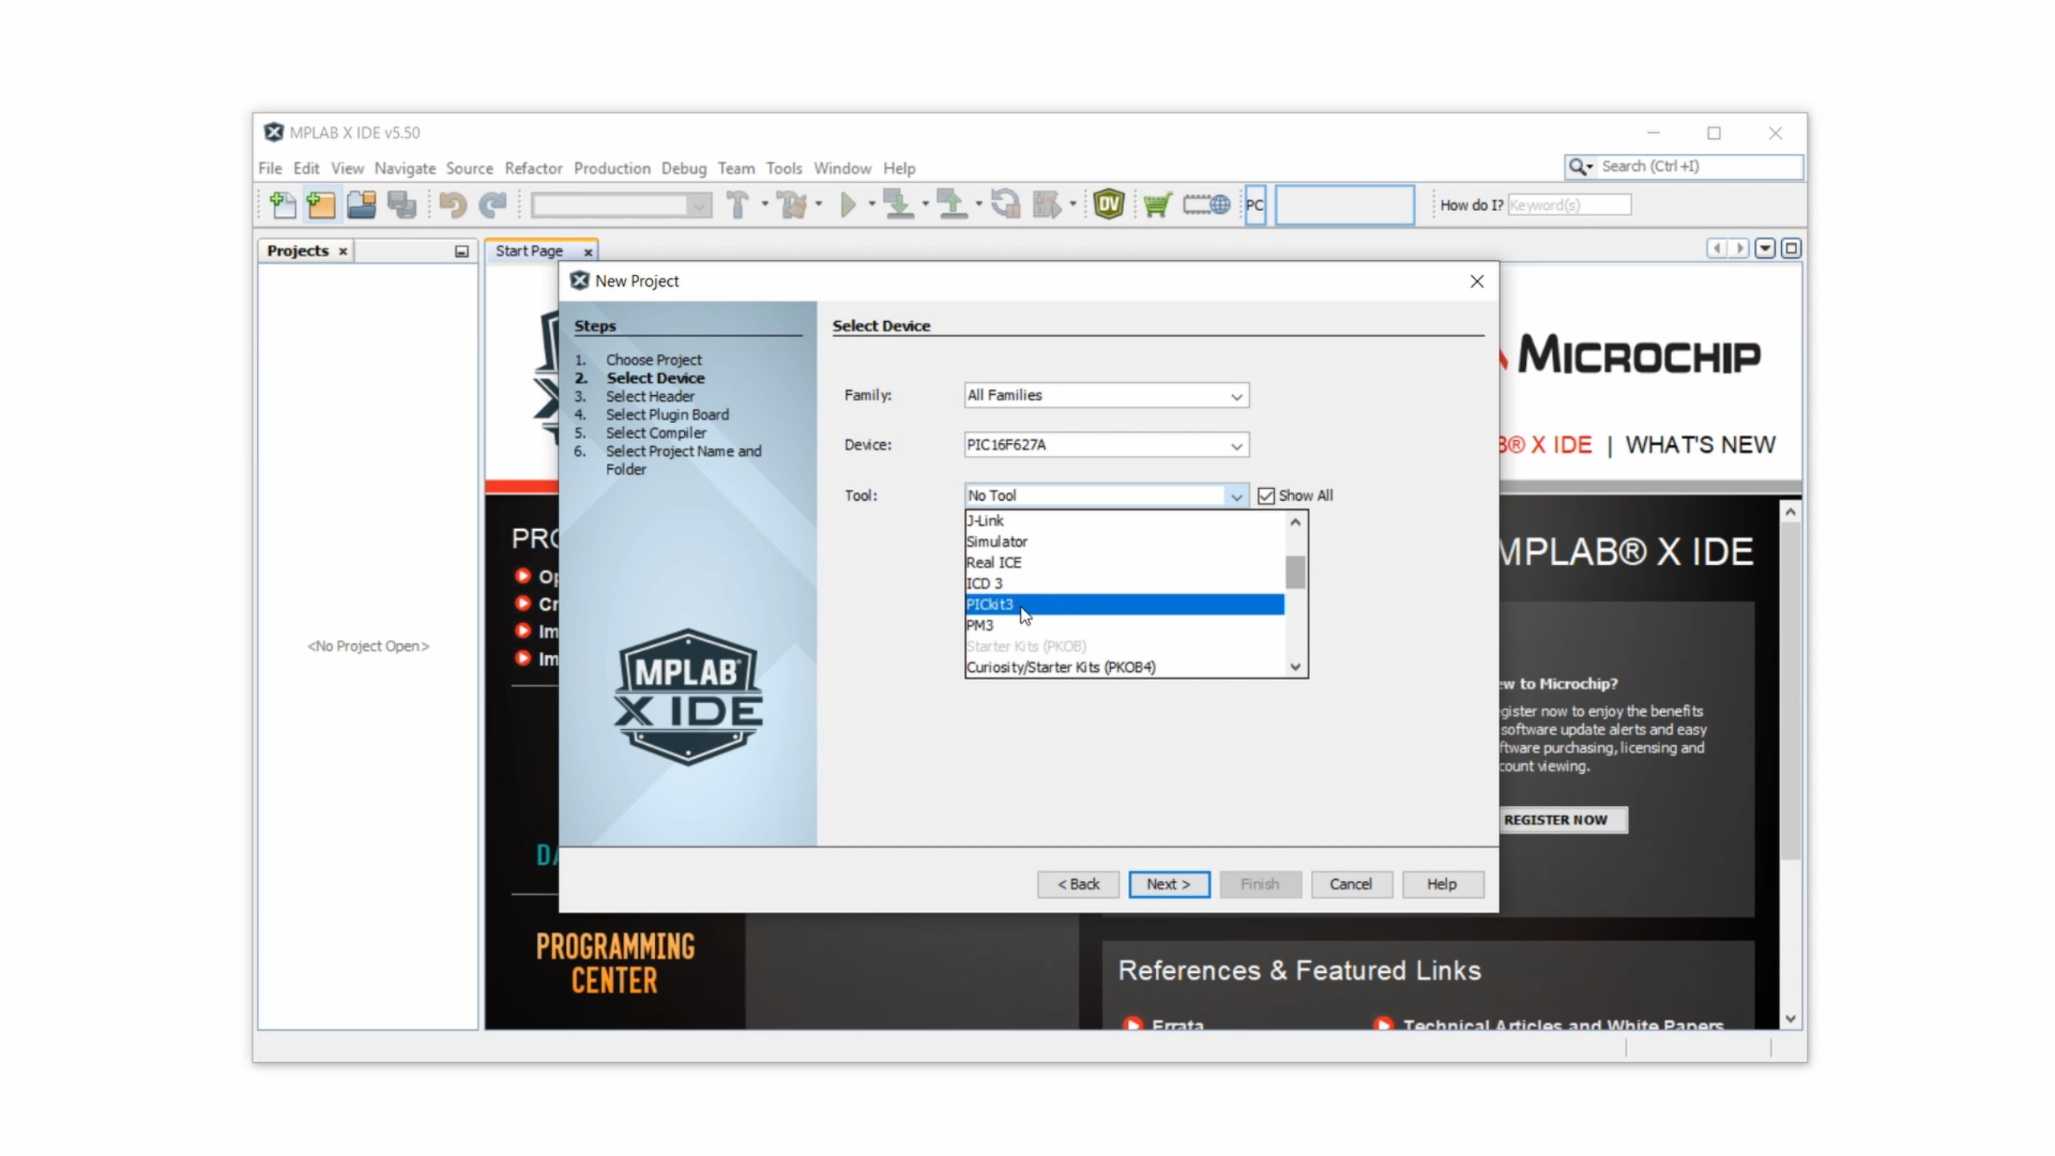
Task: Click the New Project toolbar icon
Action: pyautogui.click(x=321, y=205)
